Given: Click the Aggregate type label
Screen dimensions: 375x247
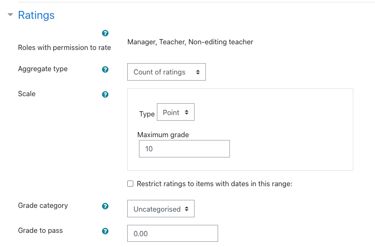Looking at the screenshot, I should [43, 69].
